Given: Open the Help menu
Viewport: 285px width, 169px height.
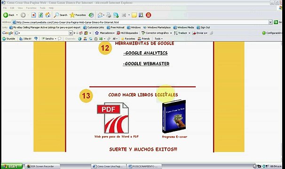Looking at the screenshot, I should pos(51,8).
